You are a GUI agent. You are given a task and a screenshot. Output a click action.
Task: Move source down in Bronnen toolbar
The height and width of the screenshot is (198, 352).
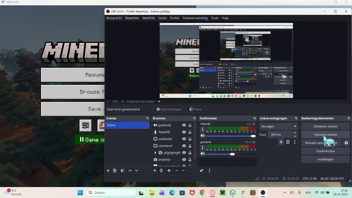[x=183, y=171]
